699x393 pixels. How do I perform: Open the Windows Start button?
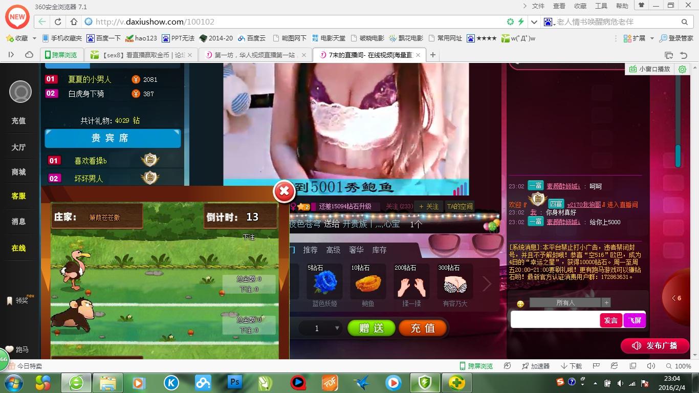coord(13,382)
